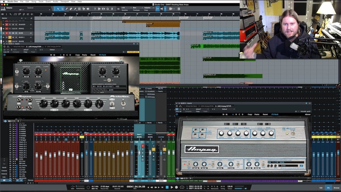Switch to 1 - Virtual Mix Rack tab
Viewport: 341px width, 192px height.
pyautogui.click(x=18, y=47)
